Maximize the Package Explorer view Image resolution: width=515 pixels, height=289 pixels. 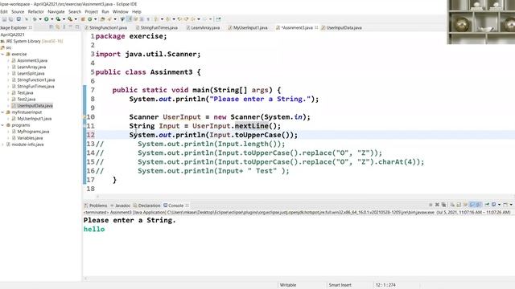pyautogui.click(x=77, y=27)
